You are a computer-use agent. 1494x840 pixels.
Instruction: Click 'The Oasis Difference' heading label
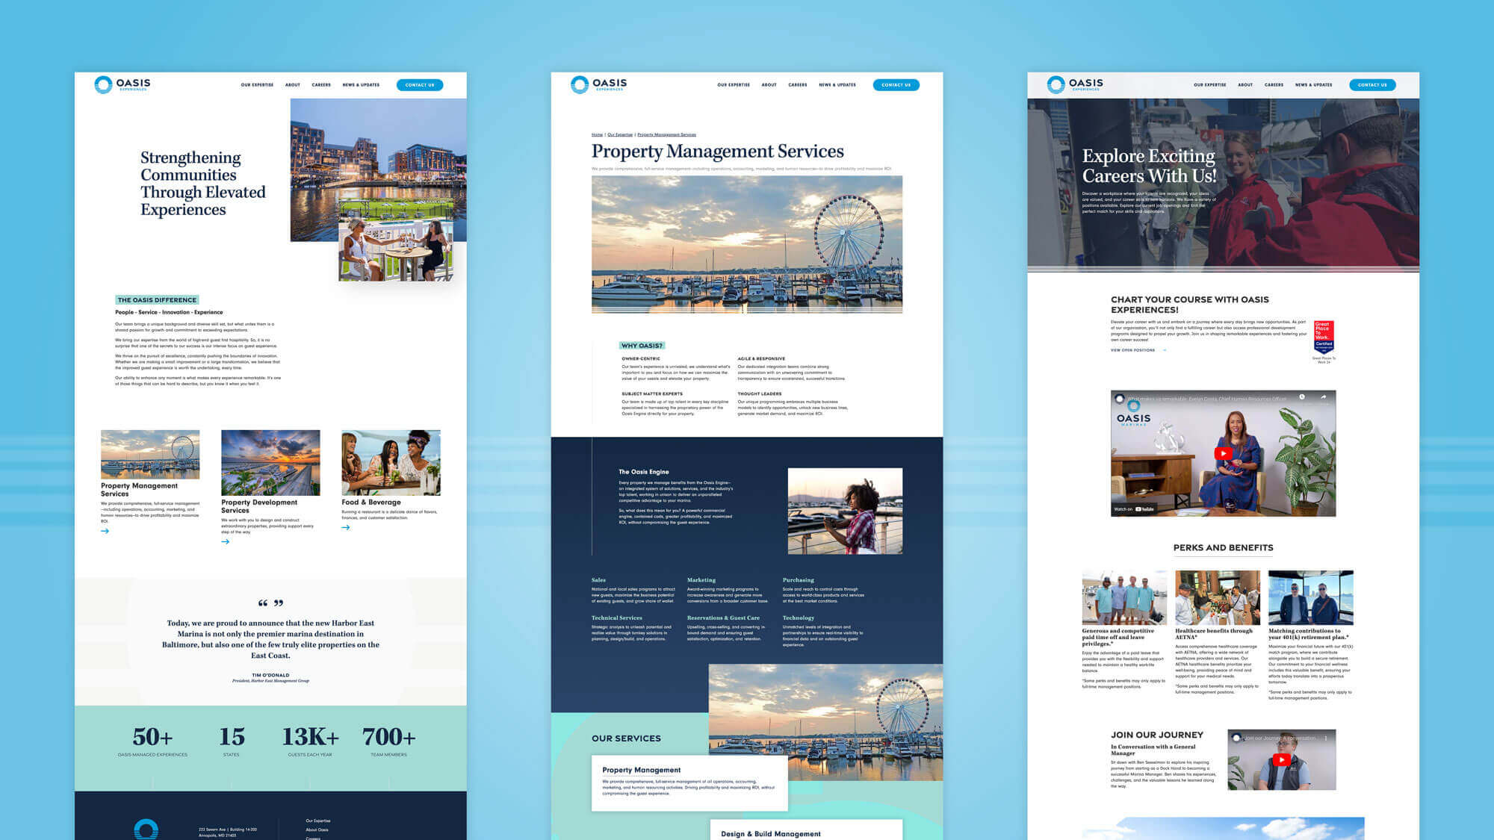coord(157,300)
